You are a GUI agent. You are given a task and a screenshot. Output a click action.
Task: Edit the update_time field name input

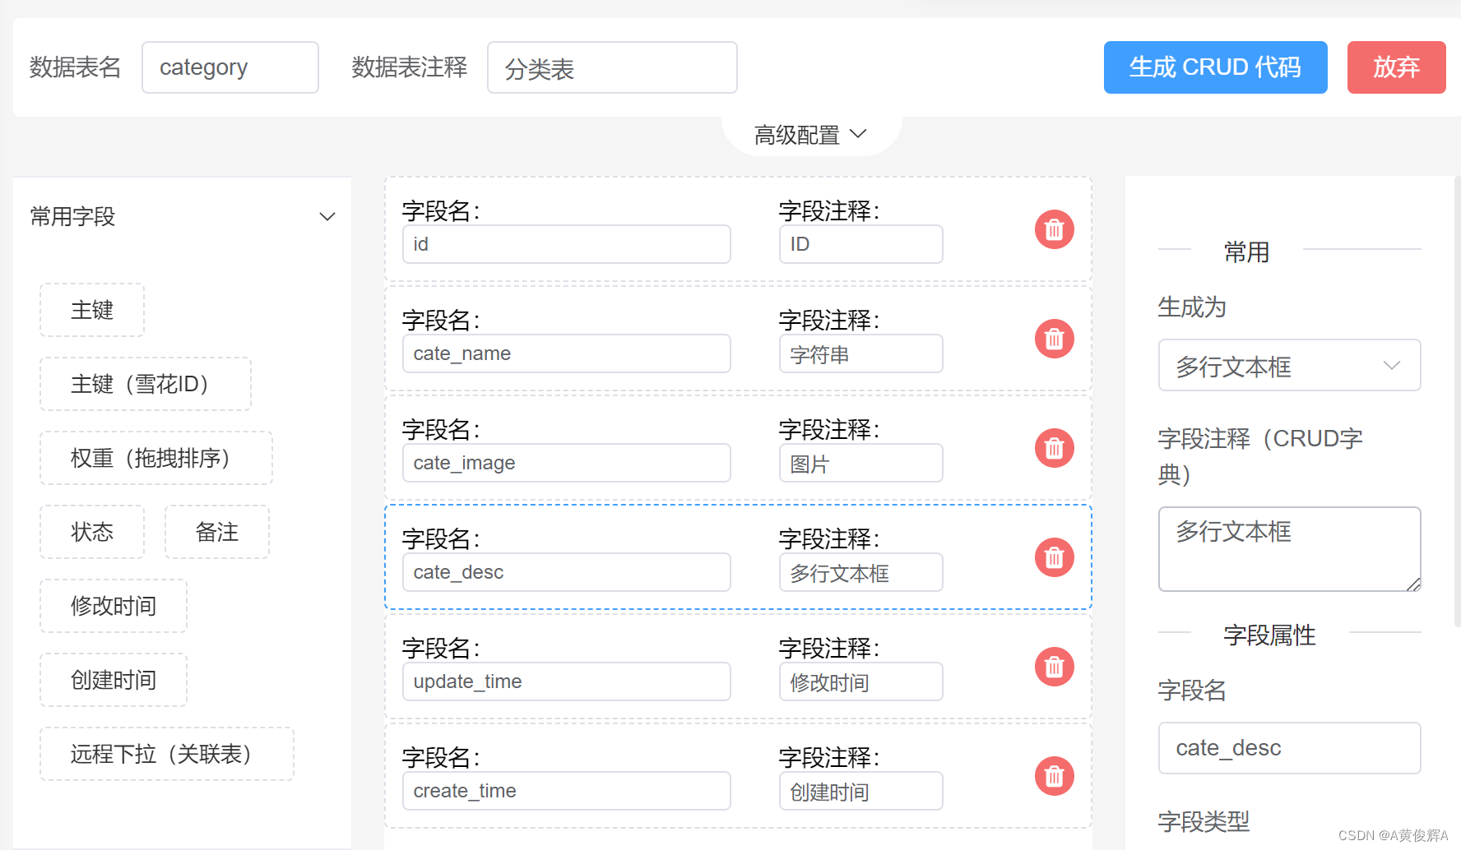tap(567, 681)
